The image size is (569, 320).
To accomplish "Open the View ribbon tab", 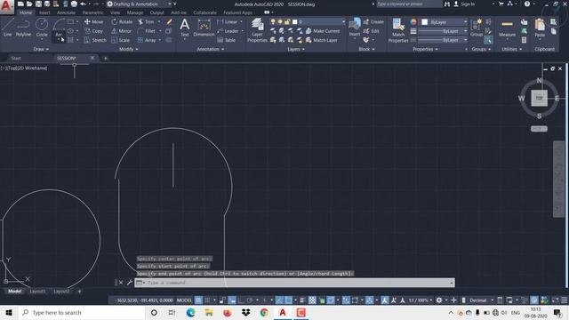I will [x=115, y=12].
